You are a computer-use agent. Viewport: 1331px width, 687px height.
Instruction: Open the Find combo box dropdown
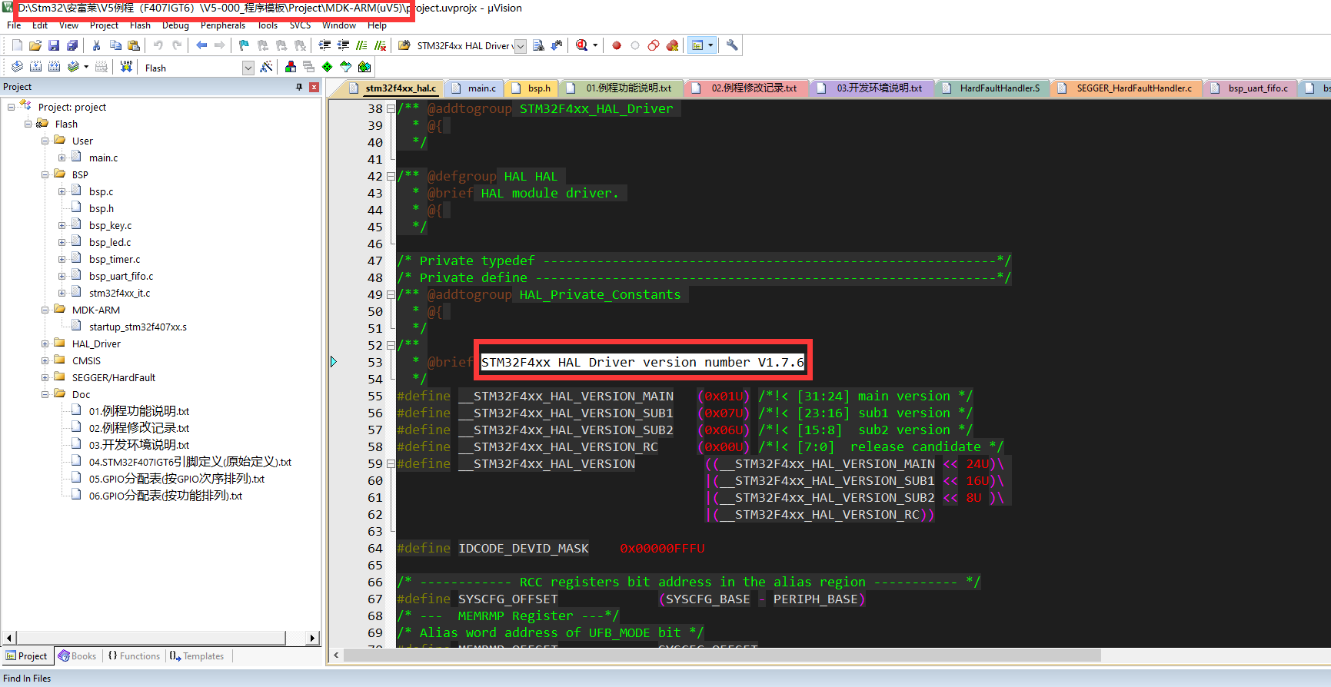[521, 46]
